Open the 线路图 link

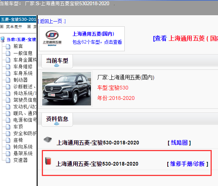point(179,143)
